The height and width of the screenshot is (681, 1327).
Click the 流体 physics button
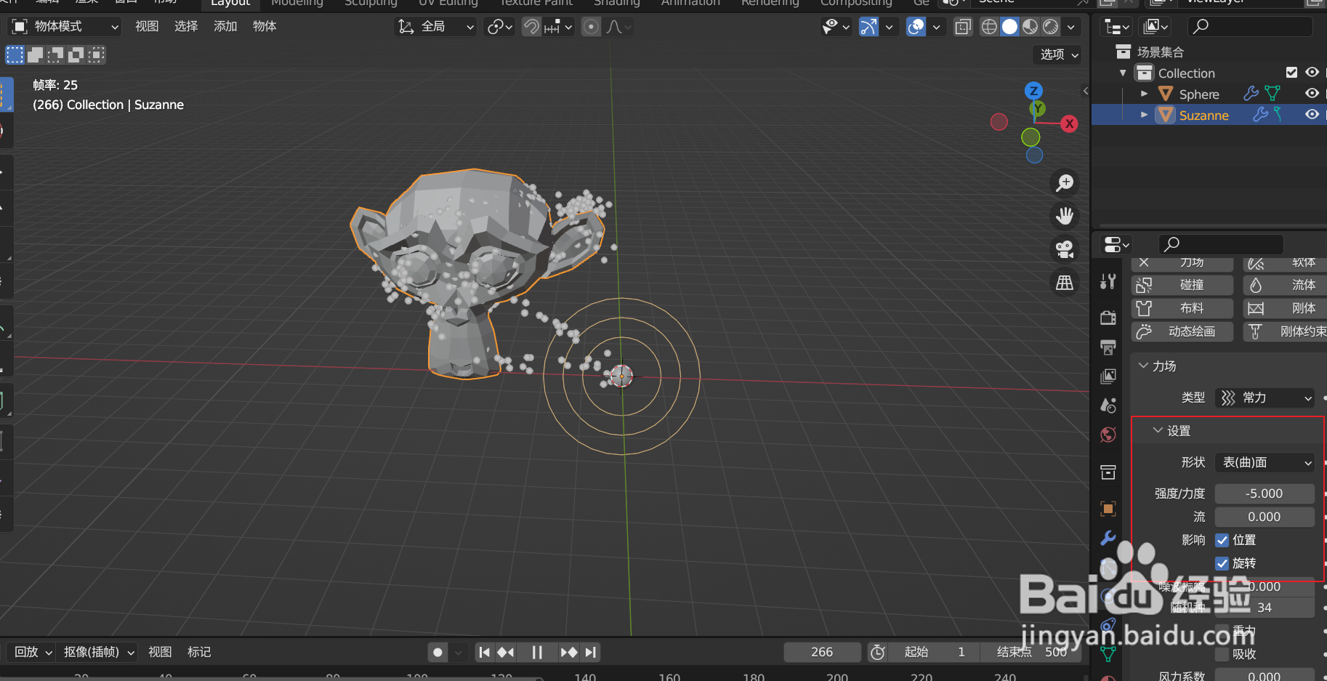pyautogui.click(x=1285, y=285)
